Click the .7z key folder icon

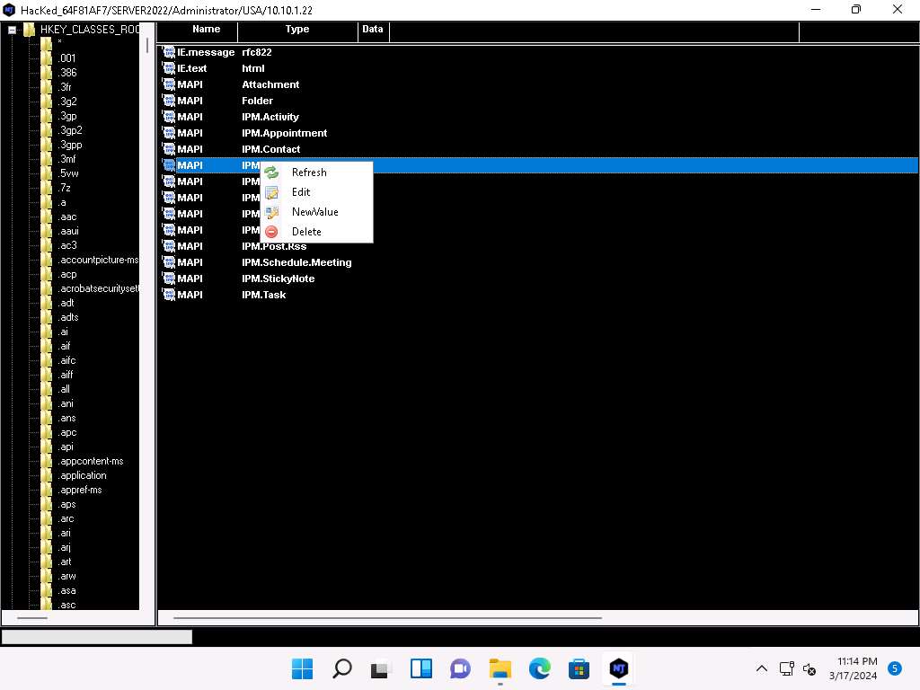[x=46, y=188]
